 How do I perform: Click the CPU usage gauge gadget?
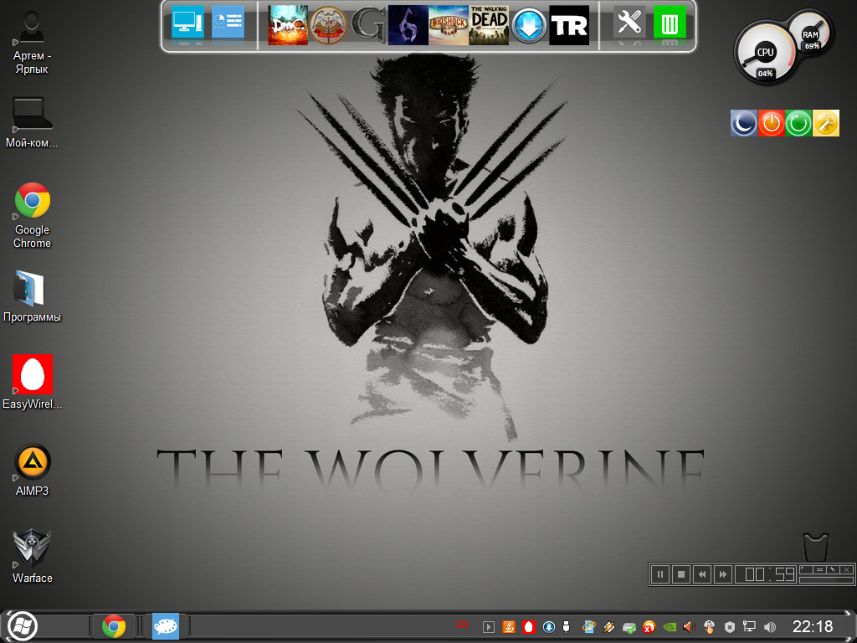click(765, 53)
